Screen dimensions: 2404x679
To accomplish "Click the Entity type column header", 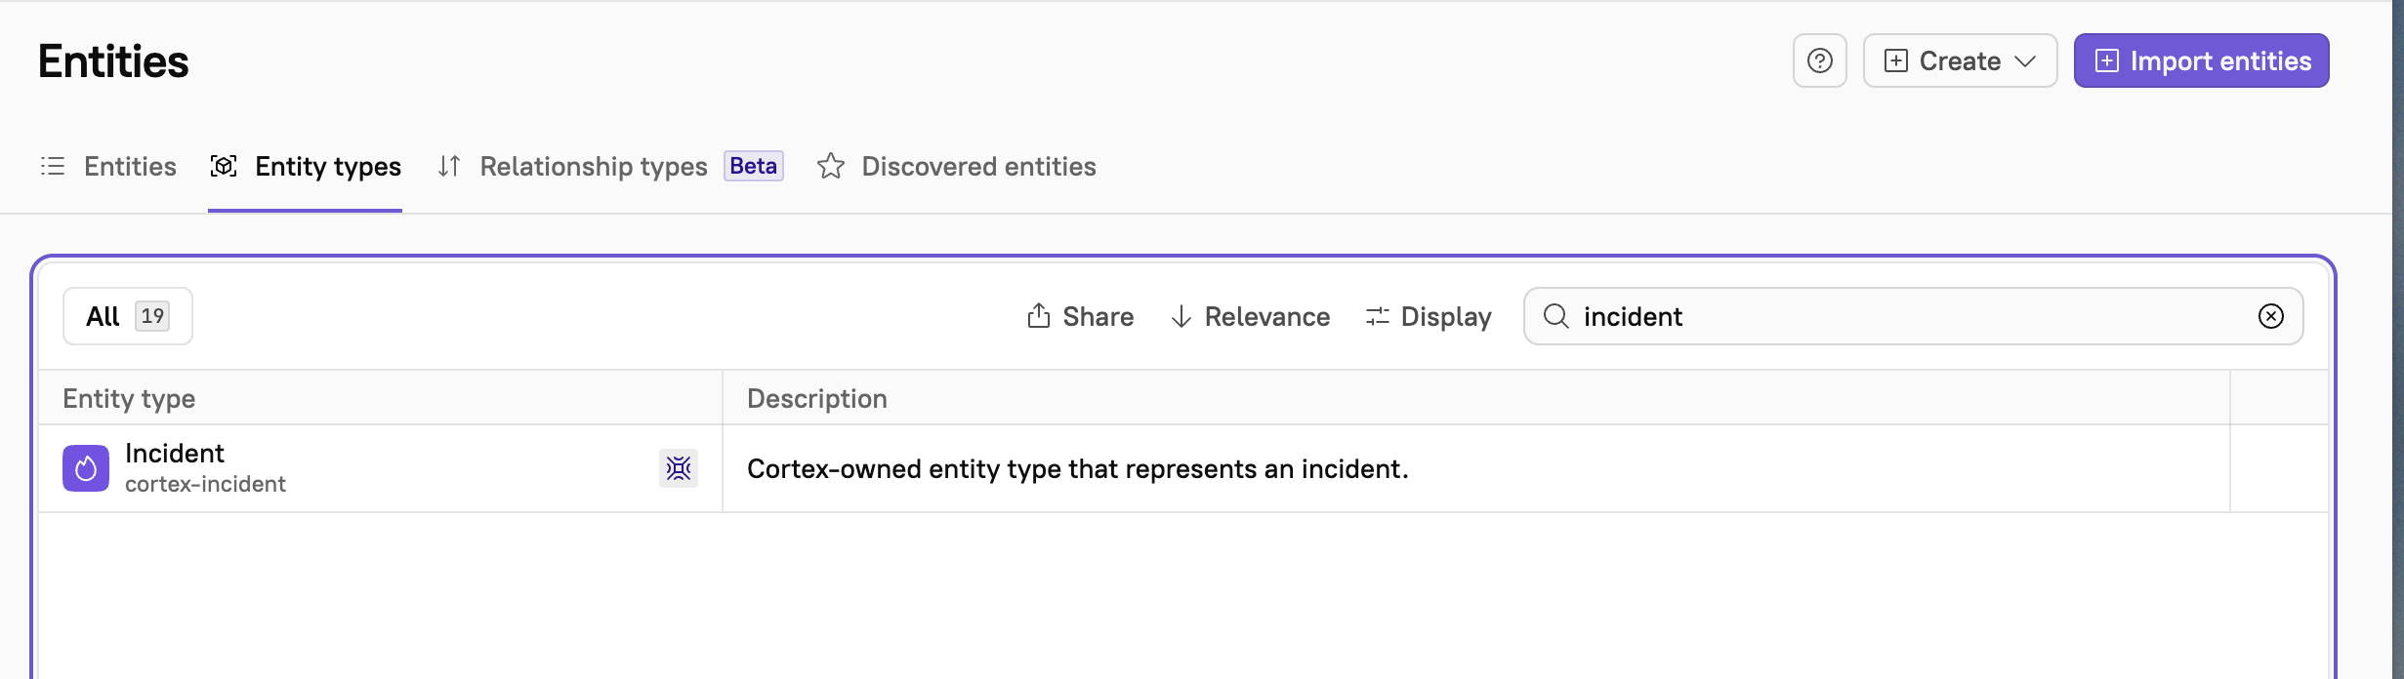I will coord(129,398).
